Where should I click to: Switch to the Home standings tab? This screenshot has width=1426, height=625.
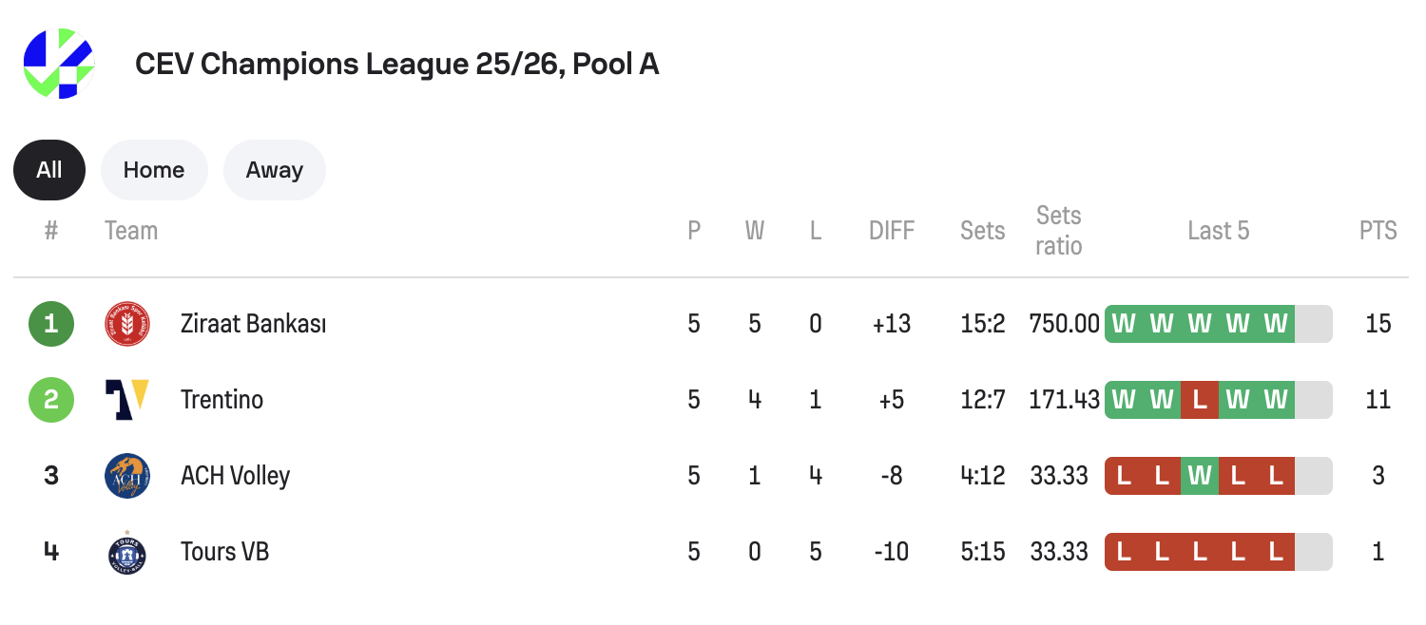click(154, 170)
